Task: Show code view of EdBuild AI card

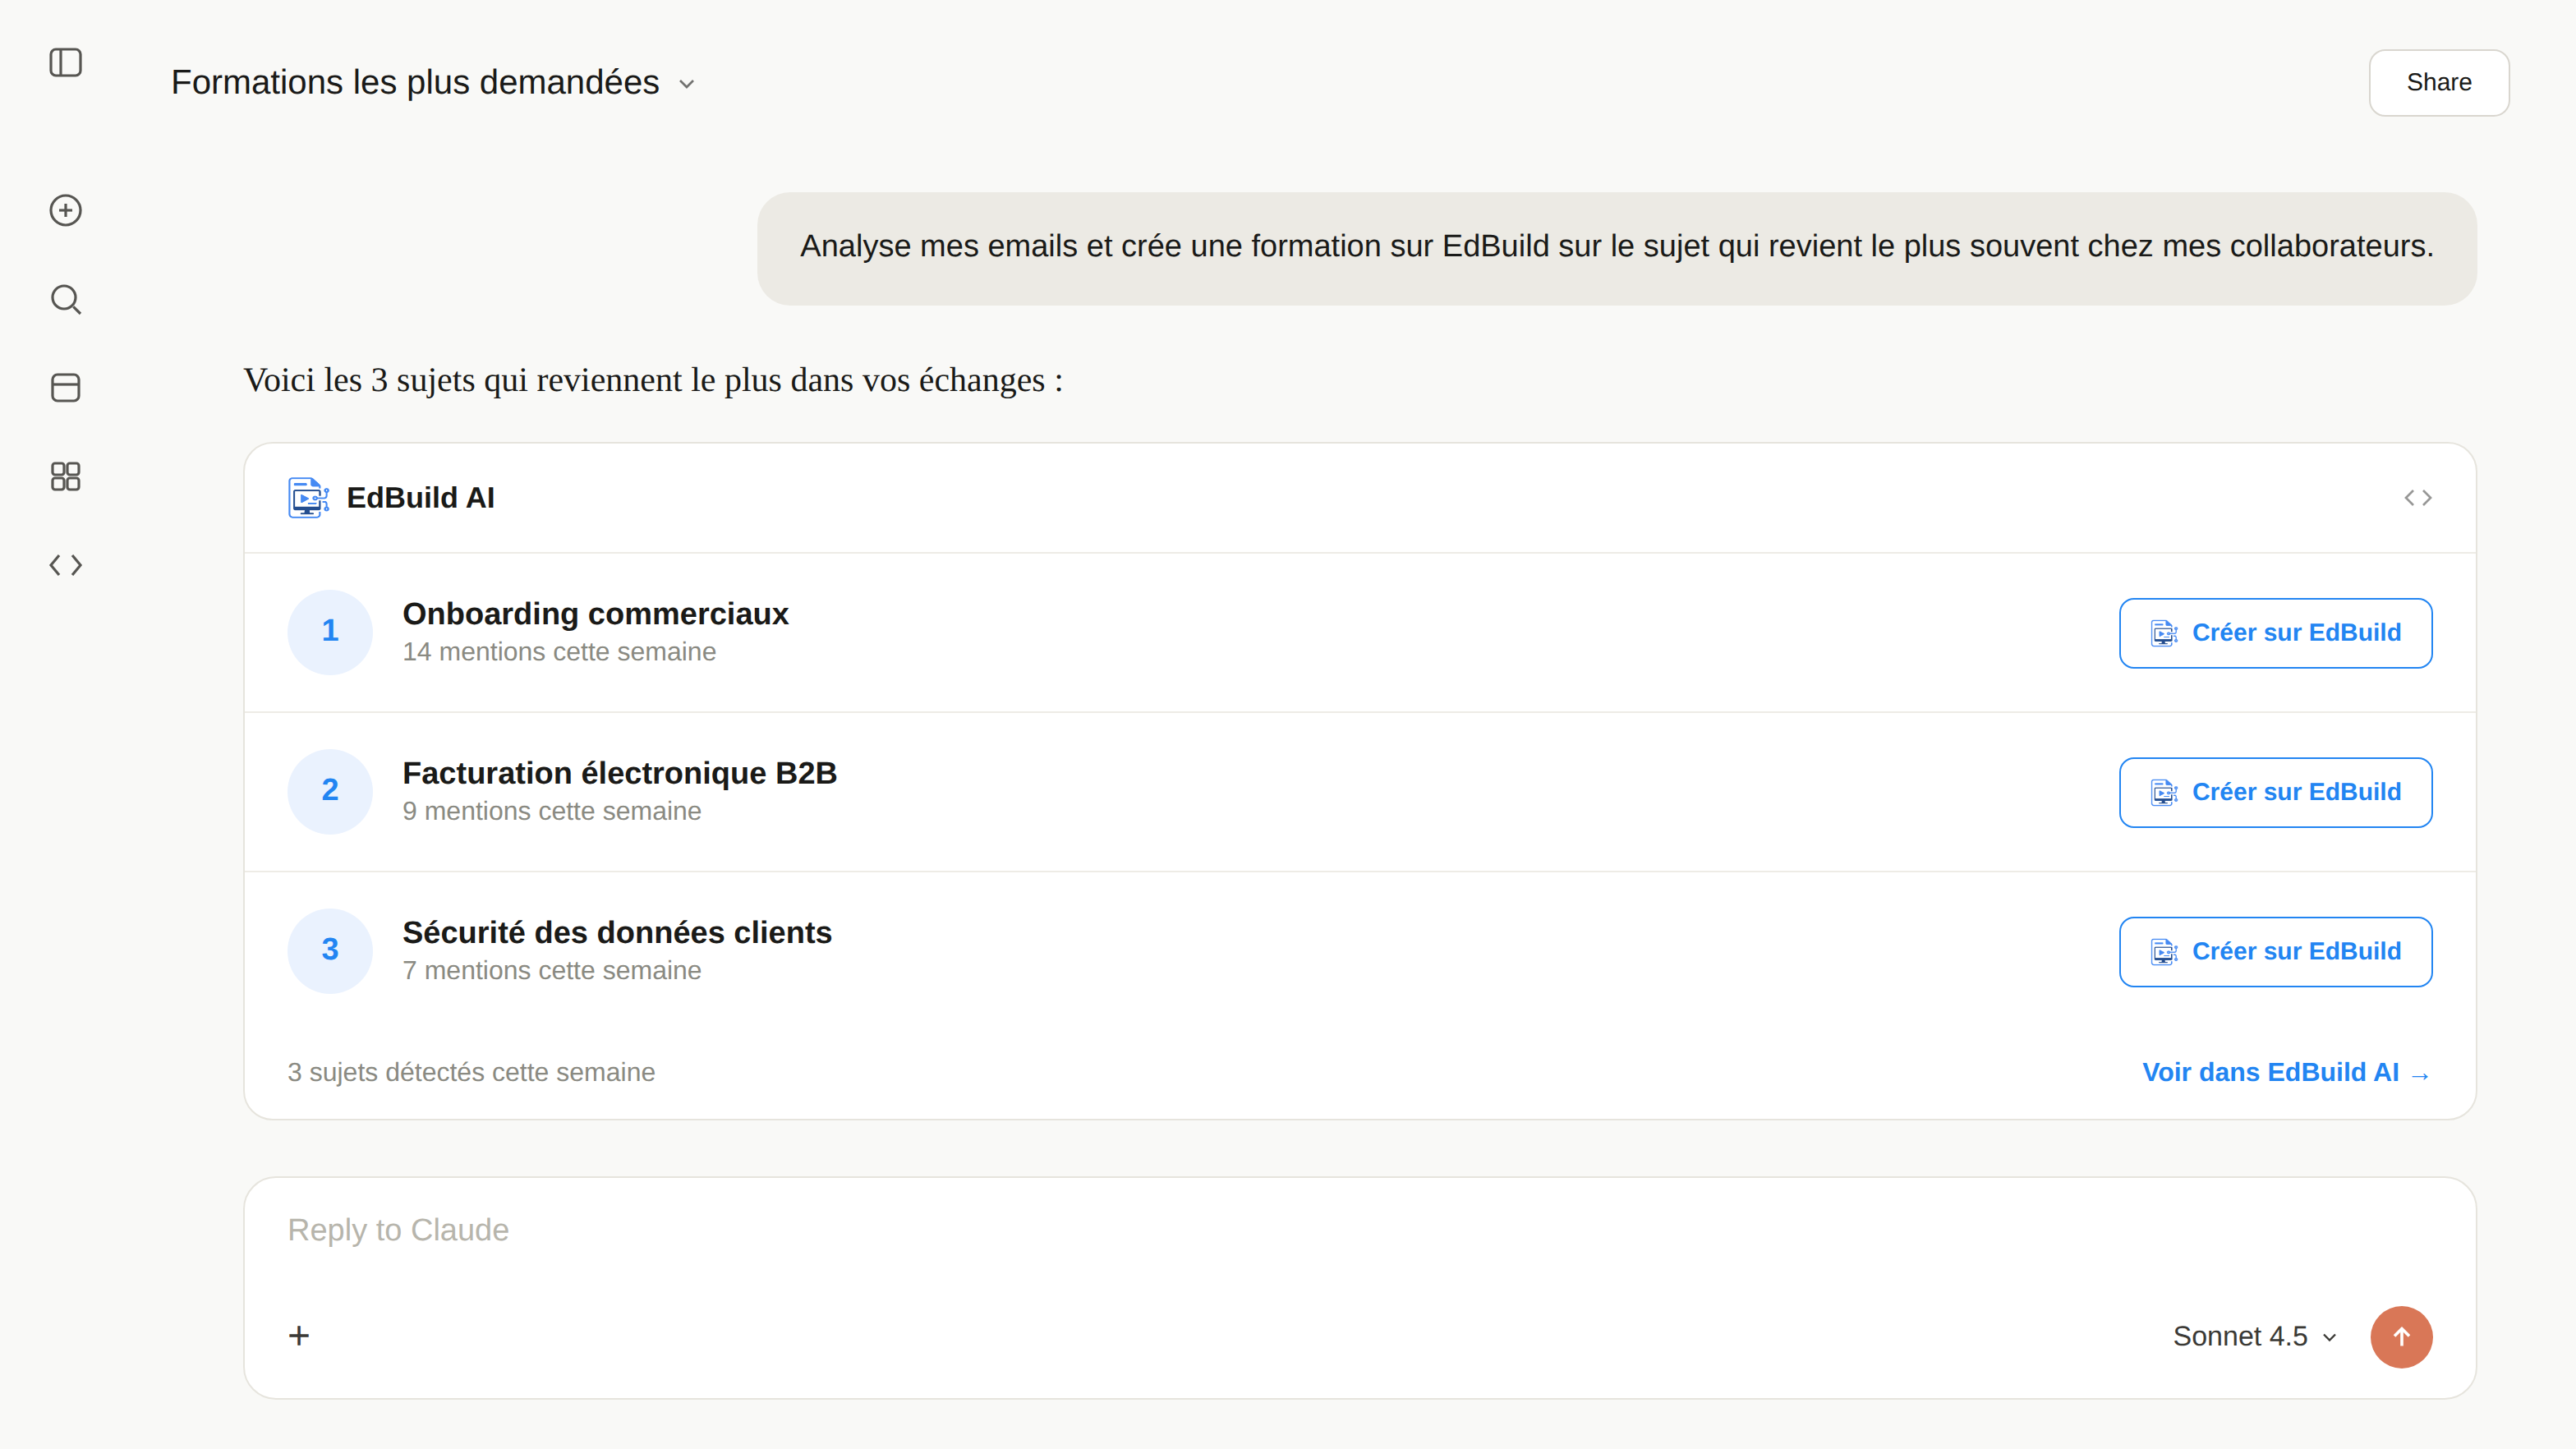Action: 2418,497
